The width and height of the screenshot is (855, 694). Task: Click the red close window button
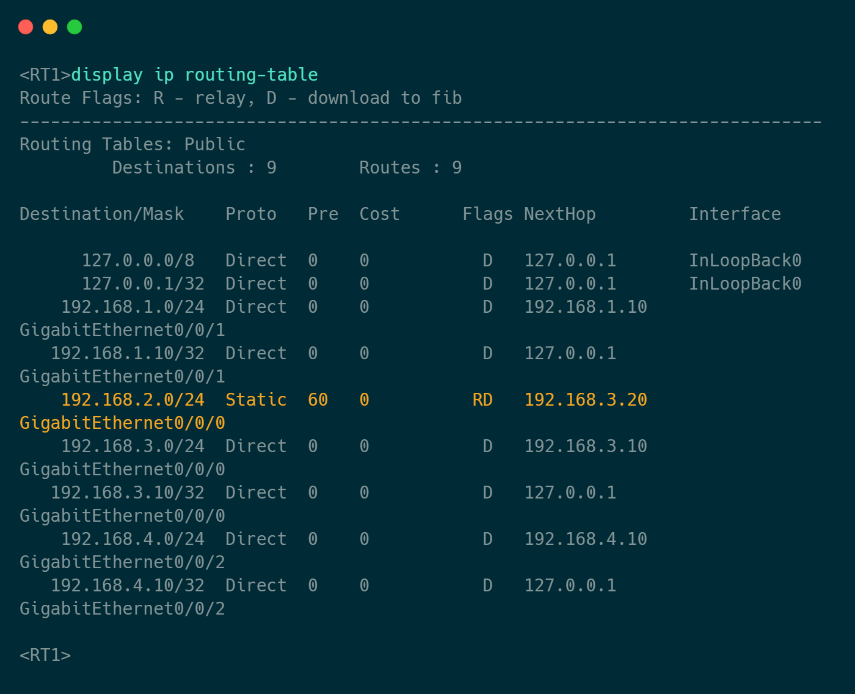pyautogui.click(x=26, y=27)
